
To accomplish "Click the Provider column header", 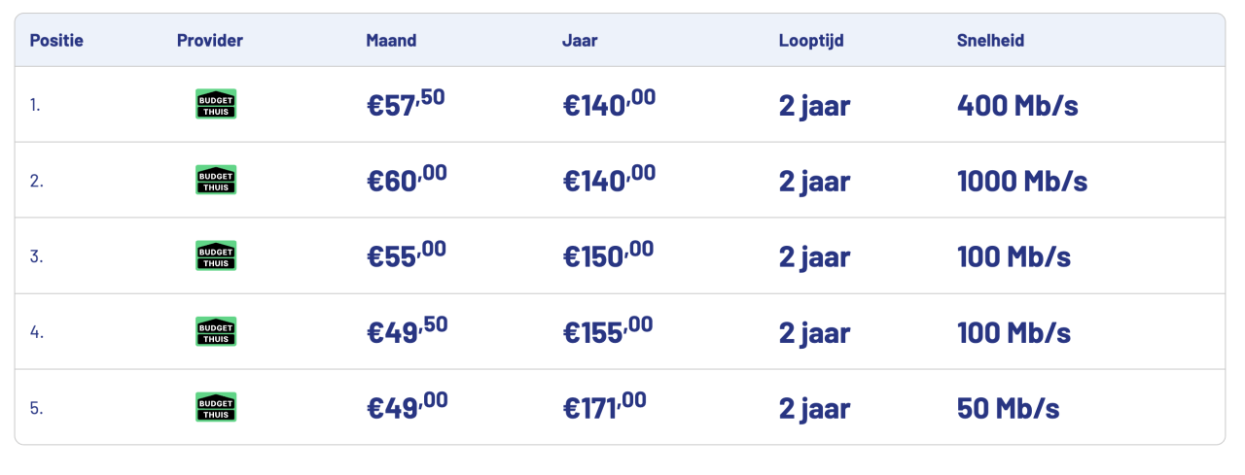I will click(x=210, y=41).
